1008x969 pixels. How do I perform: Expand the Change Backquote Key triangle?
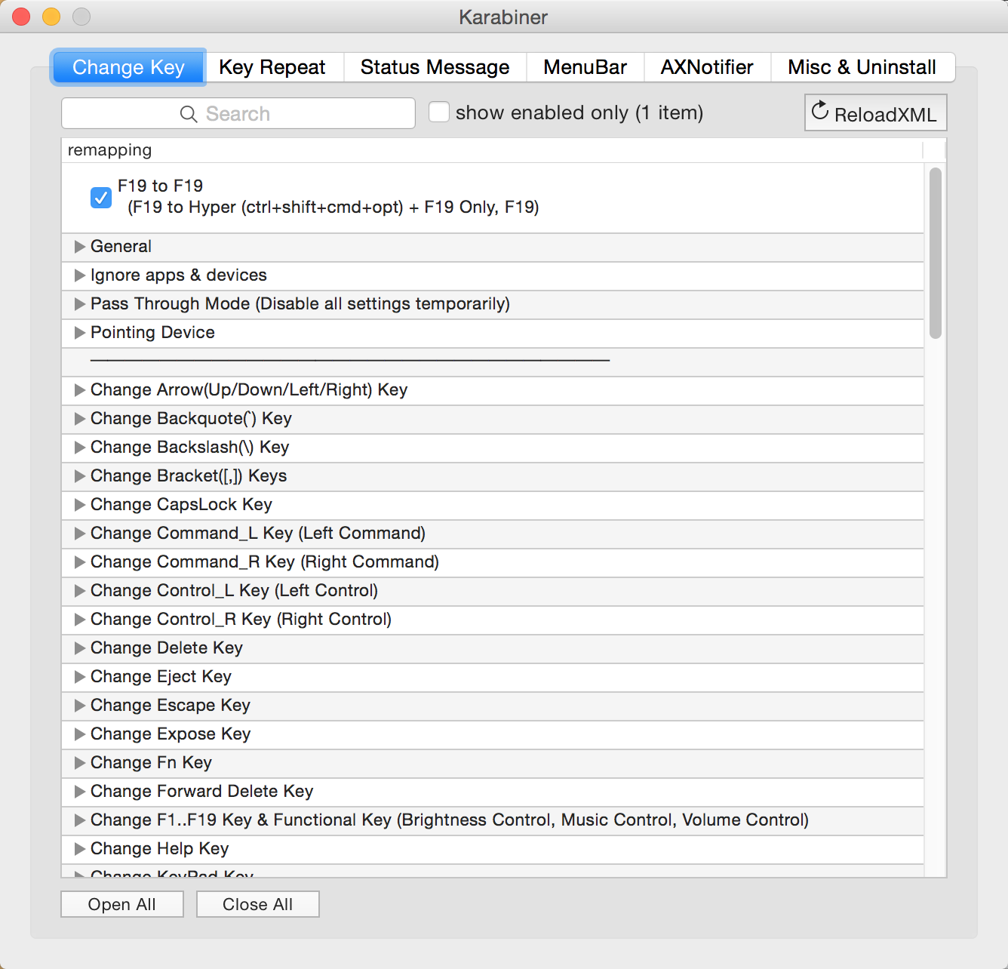pos(79,419)
